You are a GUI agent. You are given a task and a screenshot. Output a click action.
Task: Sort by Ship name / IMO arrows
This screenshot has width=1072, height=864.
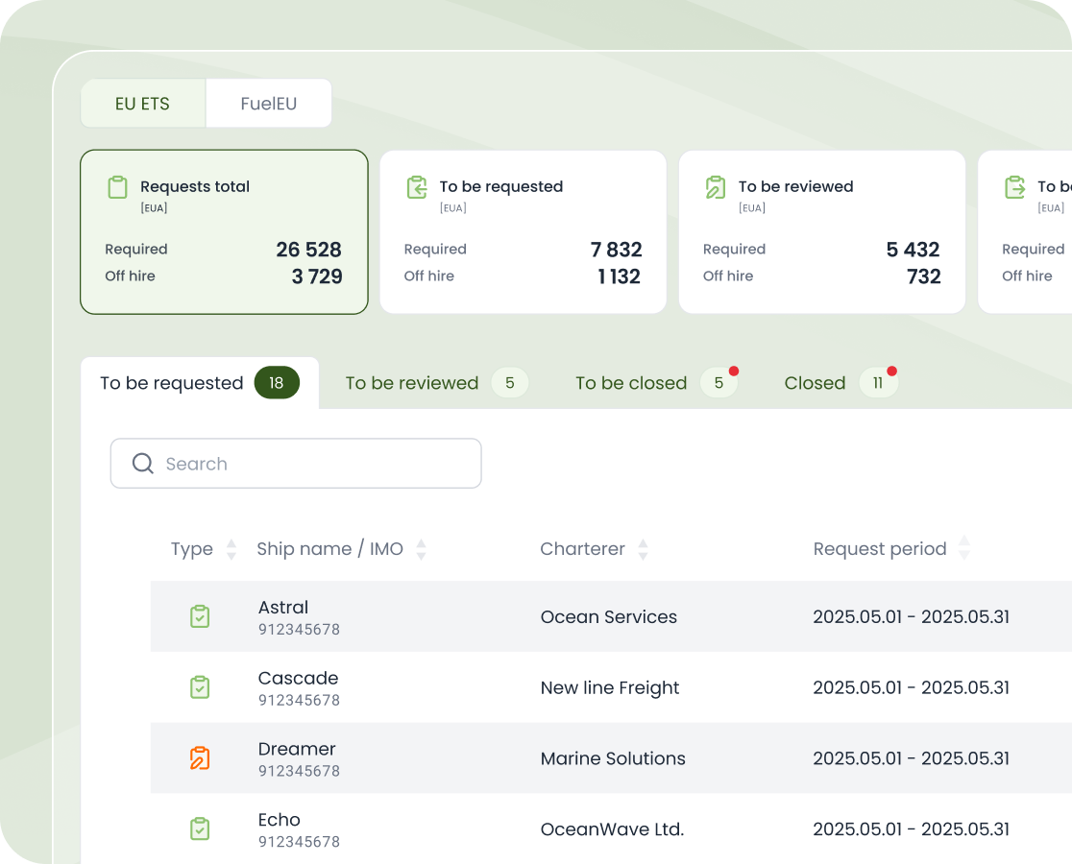coord(421,549)
